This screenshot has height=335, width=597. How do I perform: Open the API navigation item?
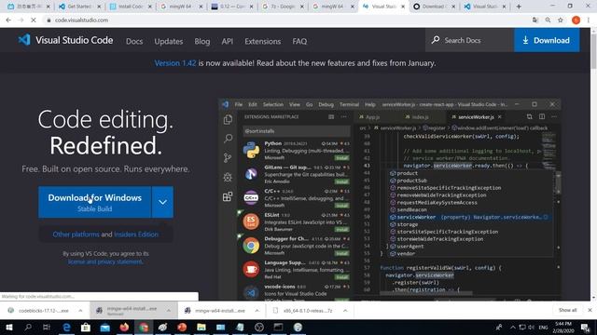click(228, 41)
